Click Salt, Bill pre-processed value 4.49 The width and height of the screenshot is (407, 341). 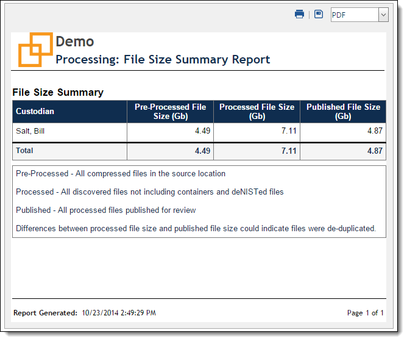202,131
